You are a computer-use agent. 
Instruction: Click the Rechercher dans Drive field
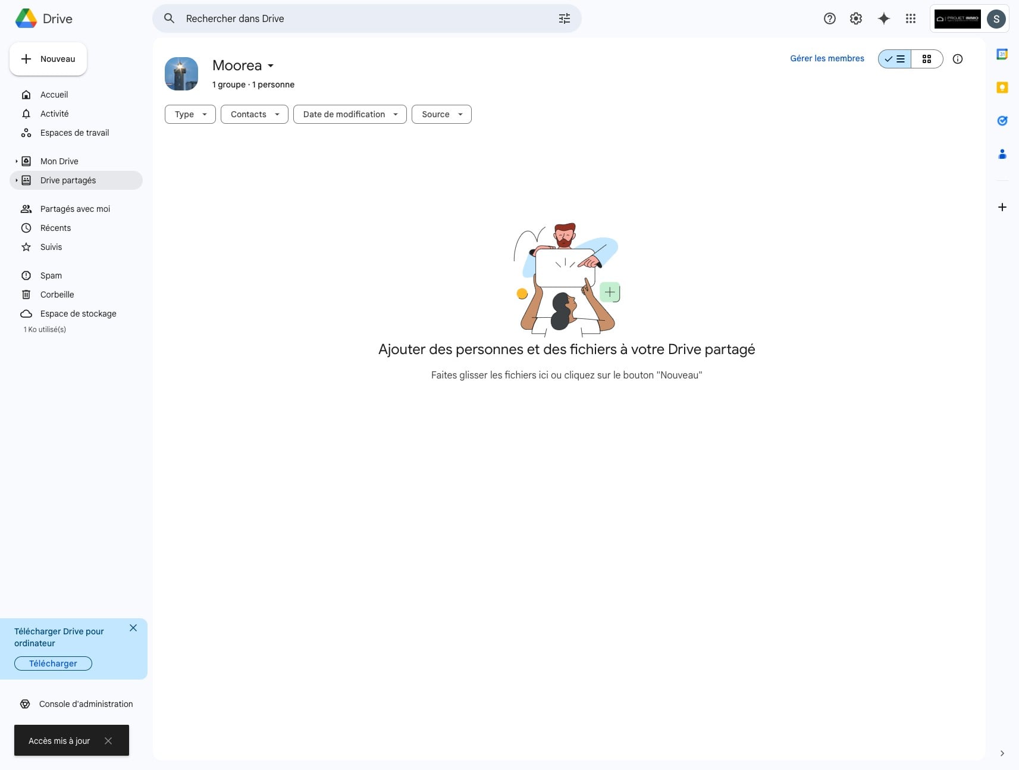point(357,18)
